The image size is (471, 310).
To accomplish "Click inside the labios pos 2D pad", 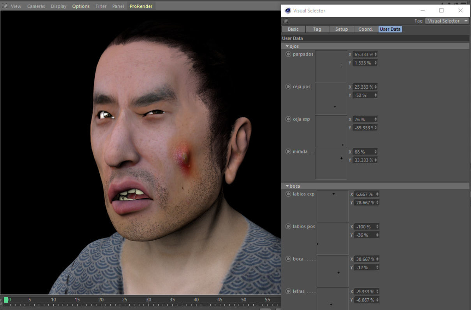I will (x=333, y=239).
